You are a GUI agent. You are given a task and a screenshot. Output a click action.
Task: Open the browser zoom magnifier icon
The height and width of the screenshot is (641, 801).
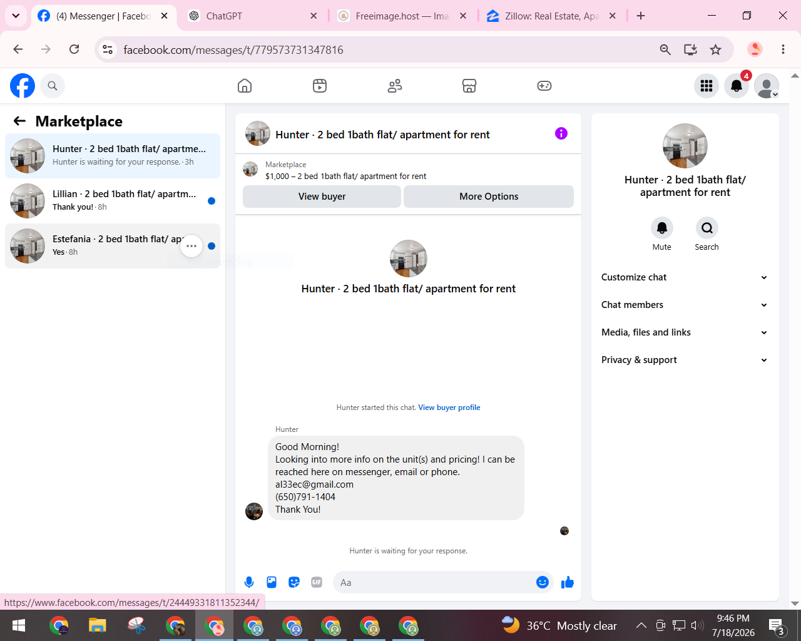[665, 49]
